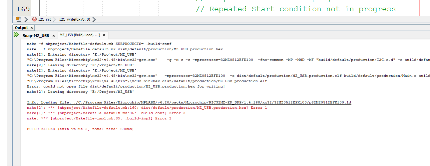Screen dimensions: 430x166
Task: Click the Makefile-impl.mk:39 error line
Action: 99,118
